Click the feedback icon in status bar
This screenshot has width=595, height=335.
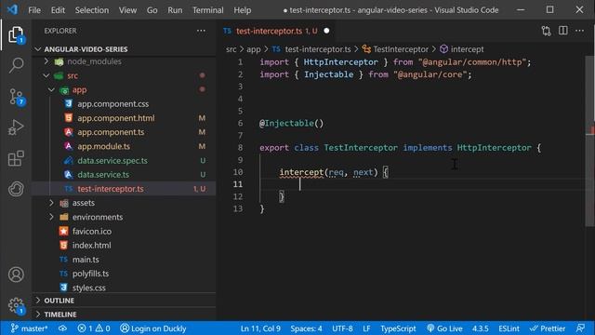pyautogui.click(x=580, y=328)
